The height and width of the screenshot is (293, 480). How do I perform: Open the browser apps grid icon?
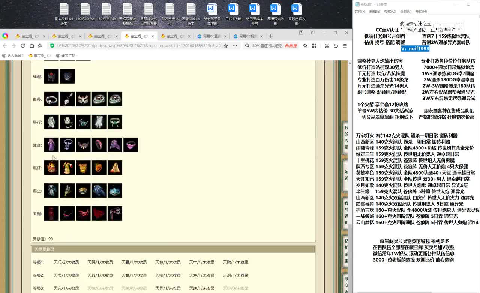[314, 46]
